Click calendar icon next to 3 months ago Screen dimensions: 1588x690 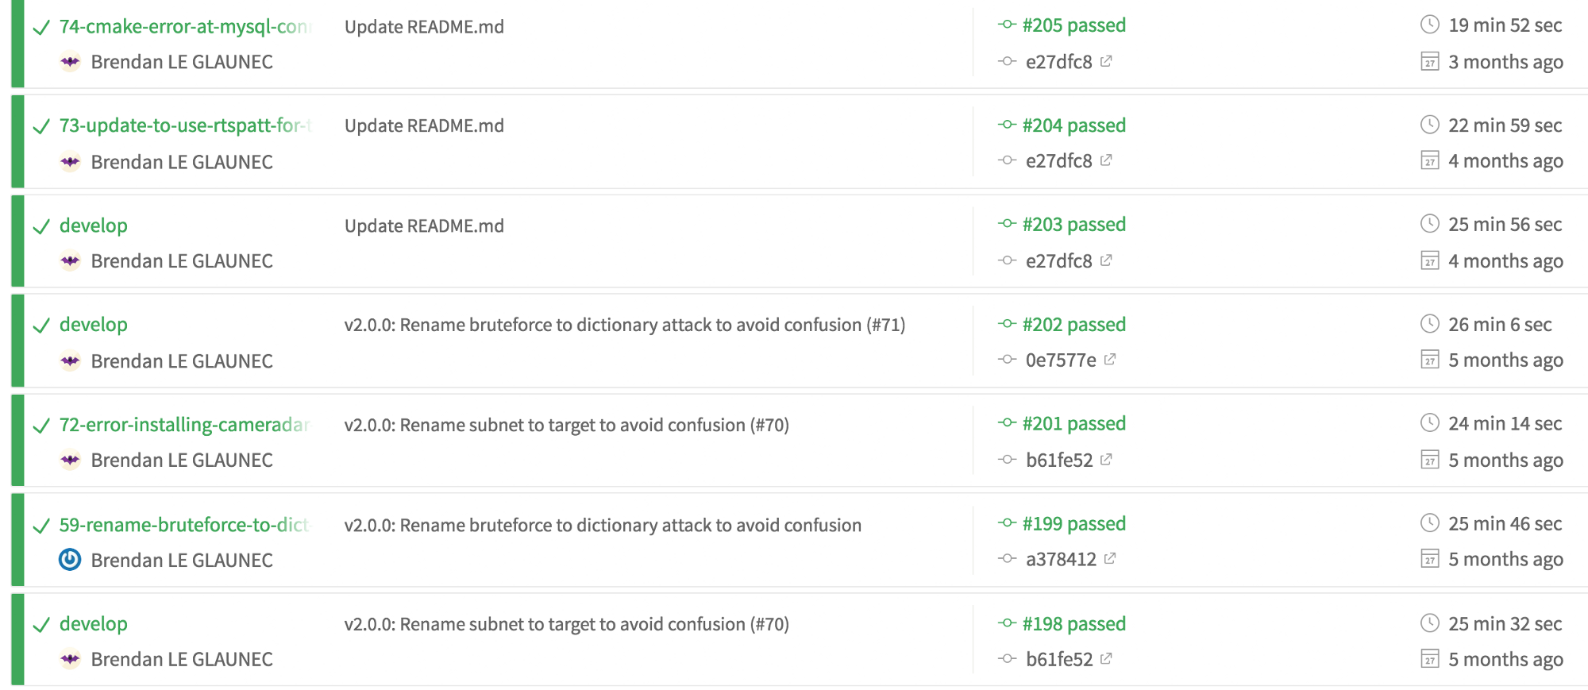[x=1429, y=62]
